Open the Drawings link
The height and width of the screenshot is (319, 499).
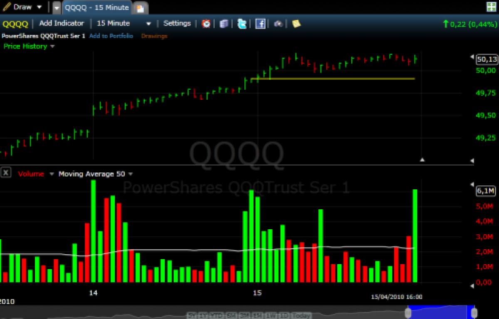pos(154,36)
